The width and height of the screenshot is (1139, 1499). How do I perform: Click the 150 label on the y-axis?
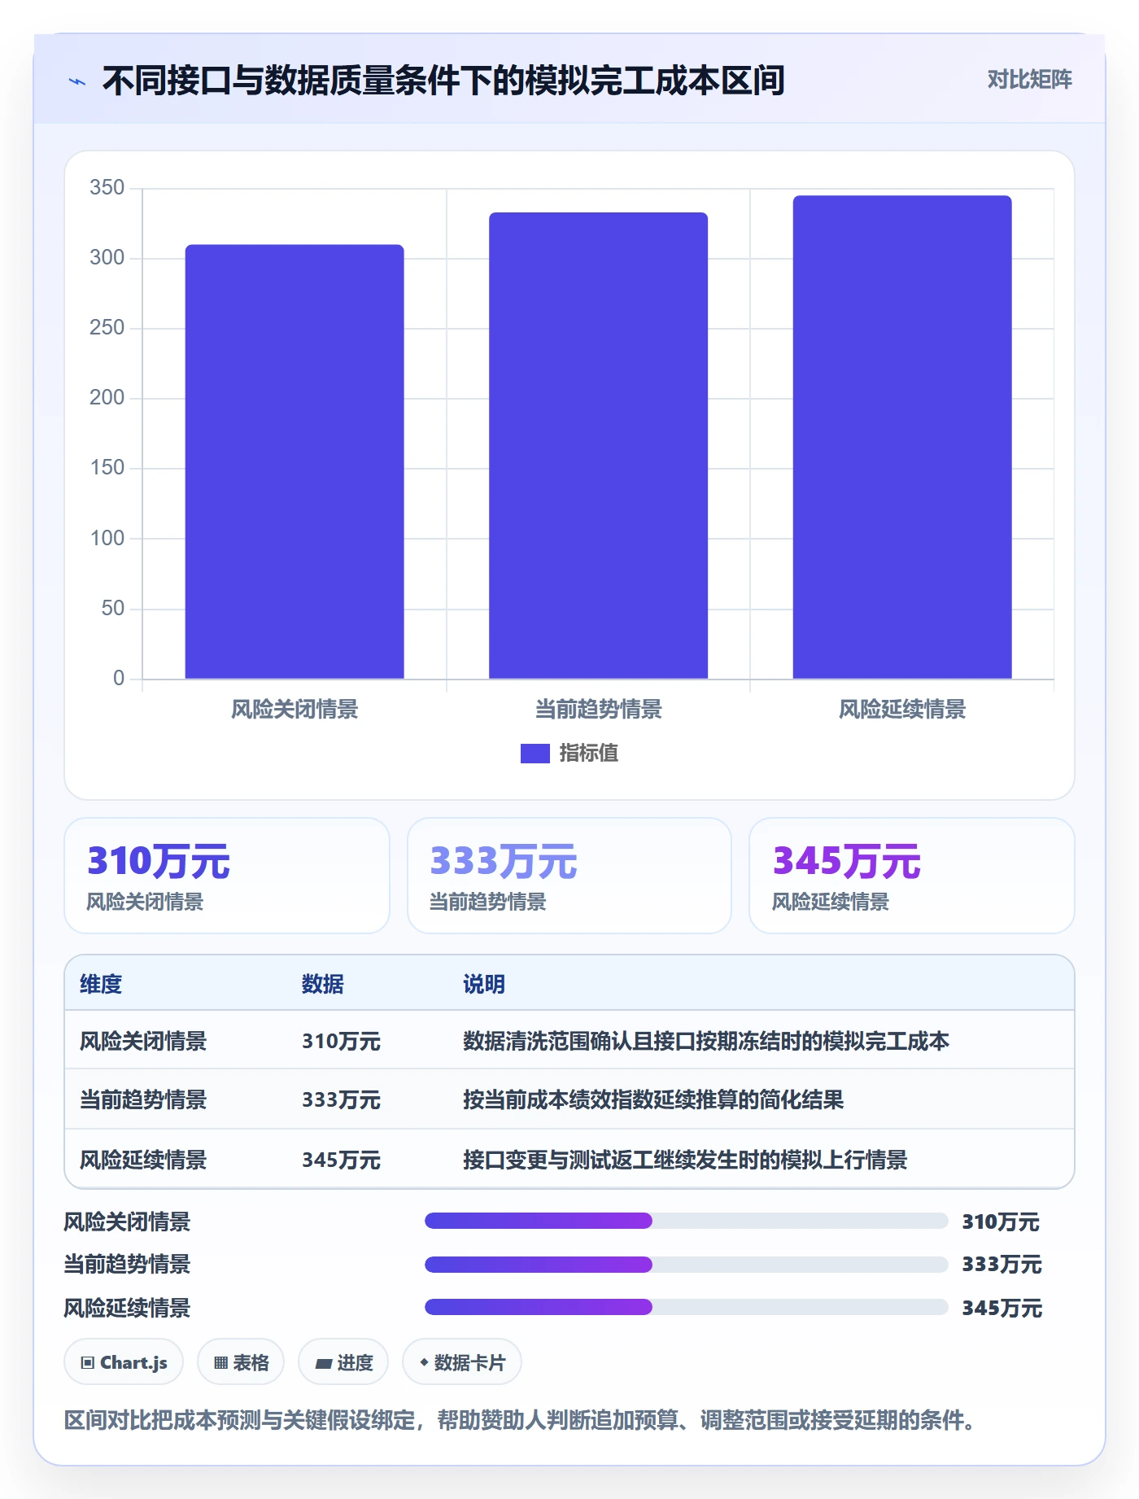click(x=107, y=468)
